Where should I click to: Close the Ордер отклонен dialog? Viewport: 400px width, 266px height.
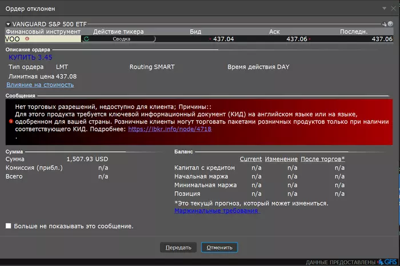[x=393, y=9]
